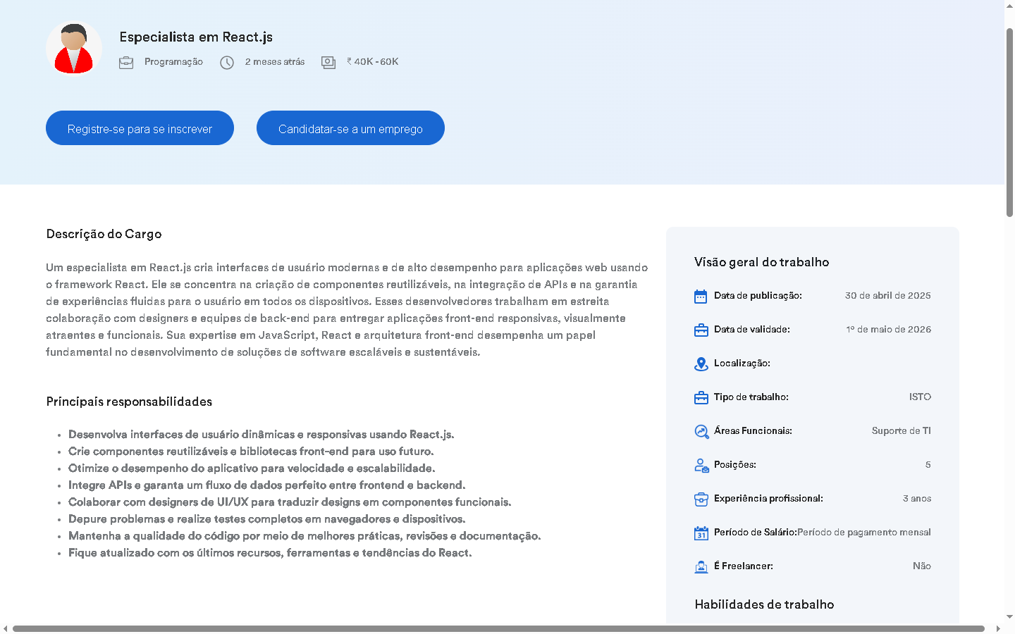Click the clock icon beside 2 meses atrás

(227, 63)
